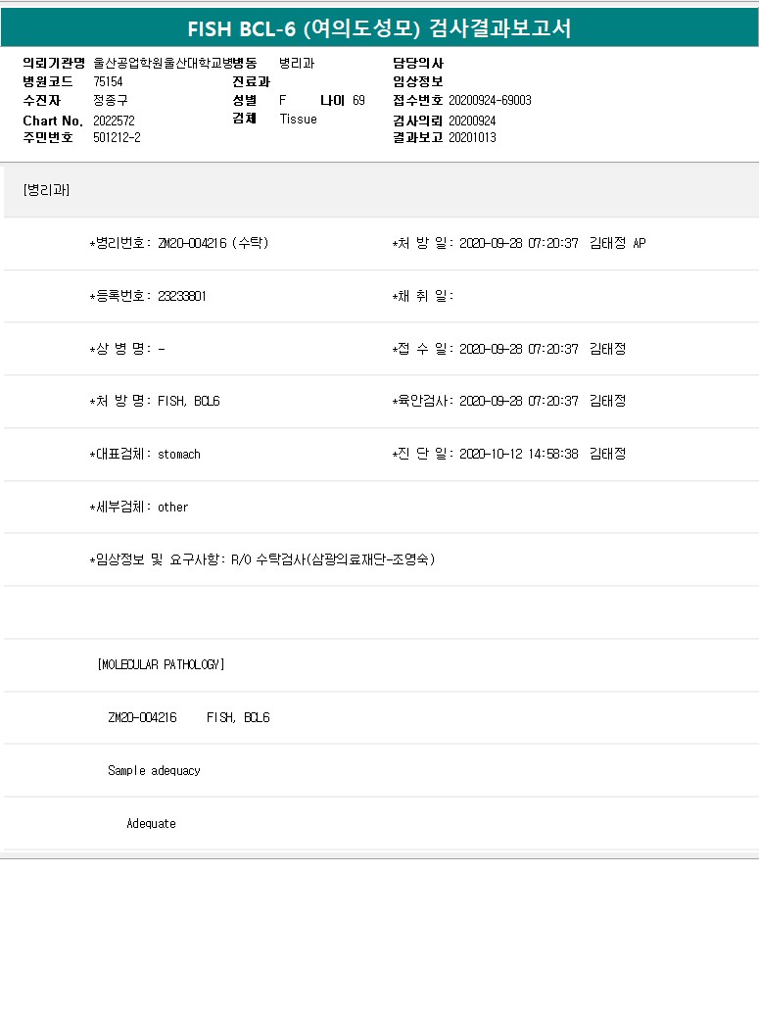Screen dimensions: 759x1019
Task: Select reception number 20200924-69003
Action: pyautogui.click(x=490, y=101)
